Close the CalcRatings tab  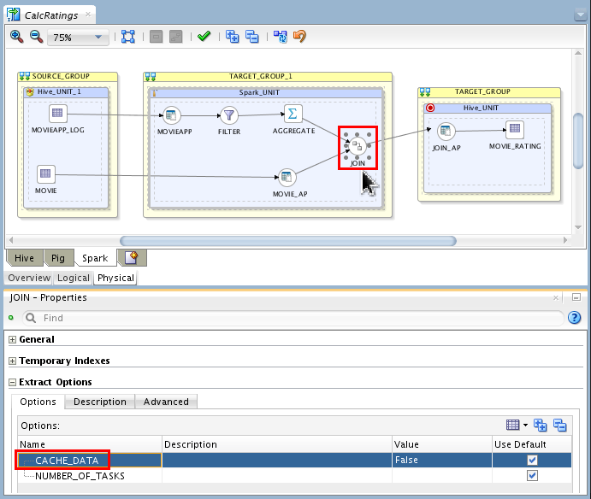[88, 15]
